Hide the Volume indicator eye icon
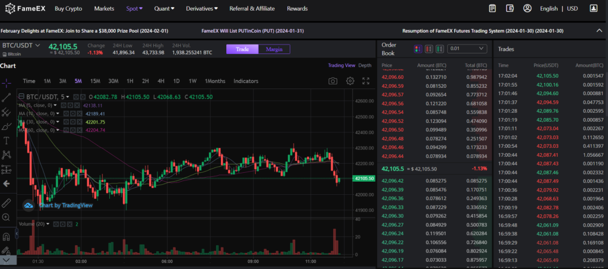This screenshot has height=269, width=608. (56, 224)
